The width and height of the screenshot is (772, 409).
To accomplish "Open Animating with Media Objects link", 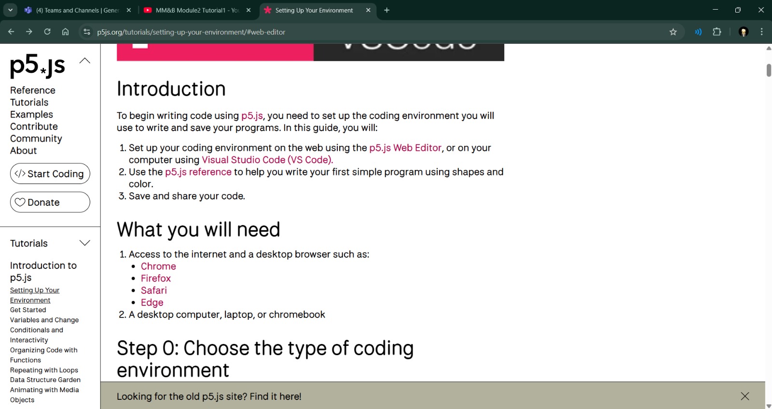I will (x=44, y=395).
